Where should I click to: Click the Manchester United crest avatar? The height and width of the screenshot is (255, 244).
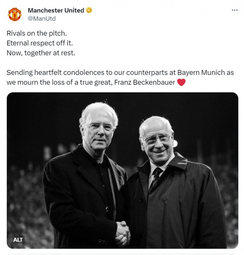[x=15, y=14]
